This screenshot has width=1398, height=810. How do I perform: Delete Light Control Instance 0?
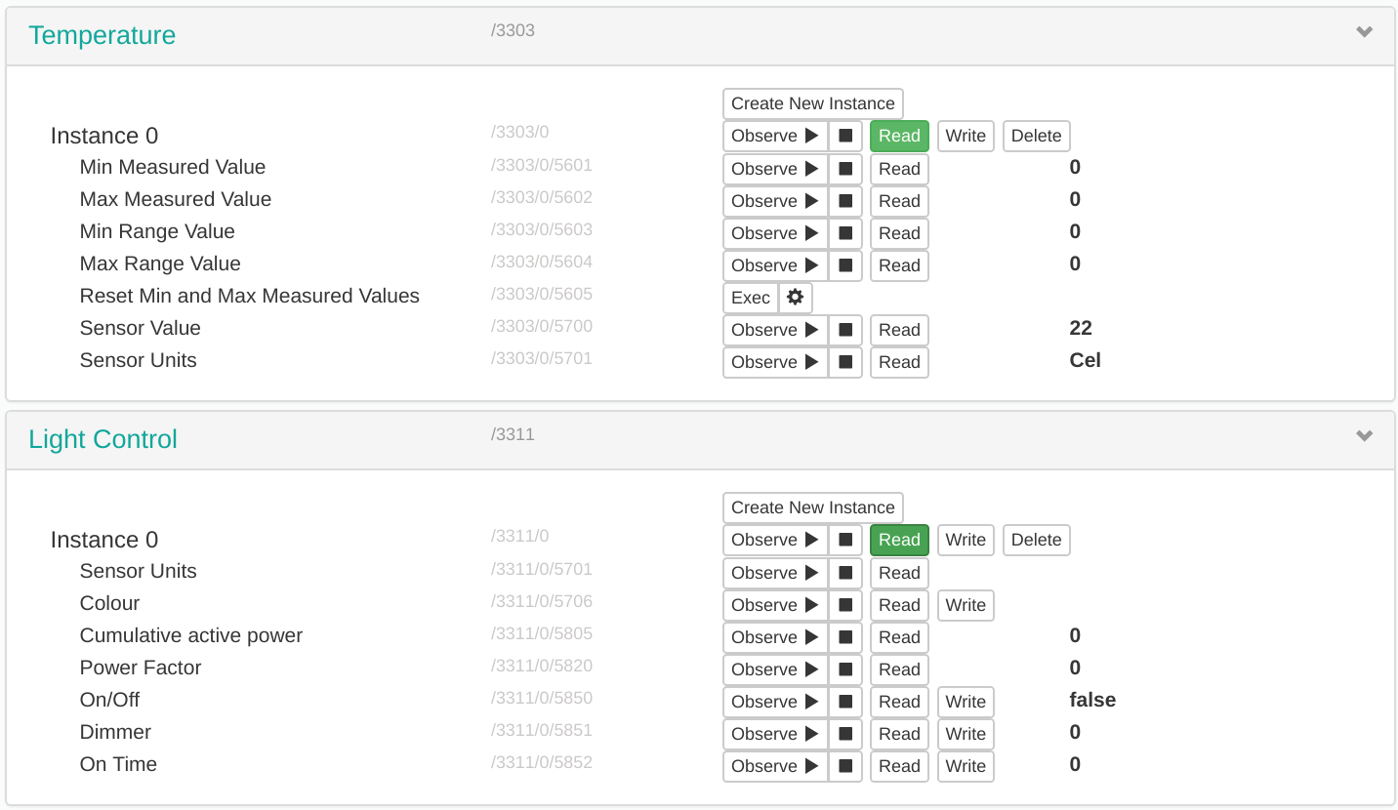1037,540
